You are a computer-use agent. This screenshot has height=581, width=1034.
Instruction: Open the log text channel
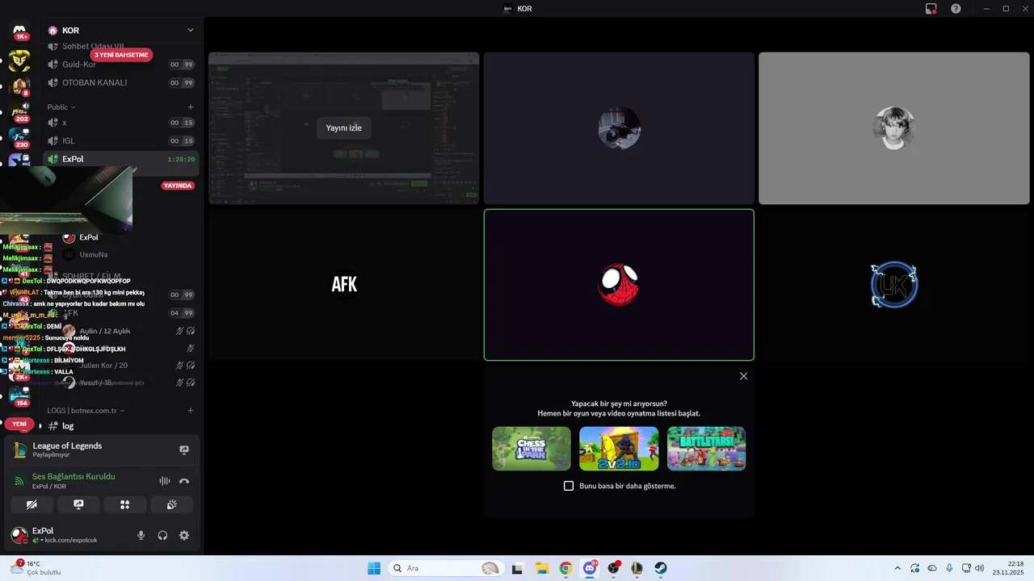(x=120, y=425)
